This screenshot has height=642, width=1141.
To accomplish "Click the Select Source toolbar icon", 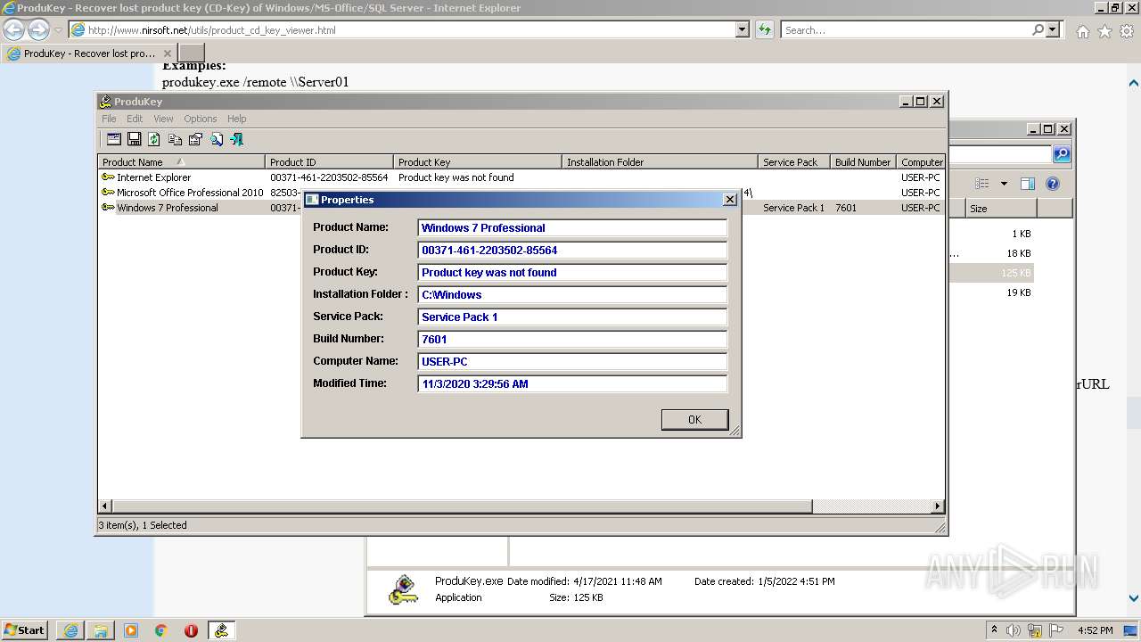I will [x=195, y=139].
